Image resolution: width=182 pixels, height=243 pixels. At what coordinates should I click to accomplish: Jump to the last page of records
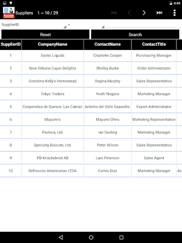(159, 13)
